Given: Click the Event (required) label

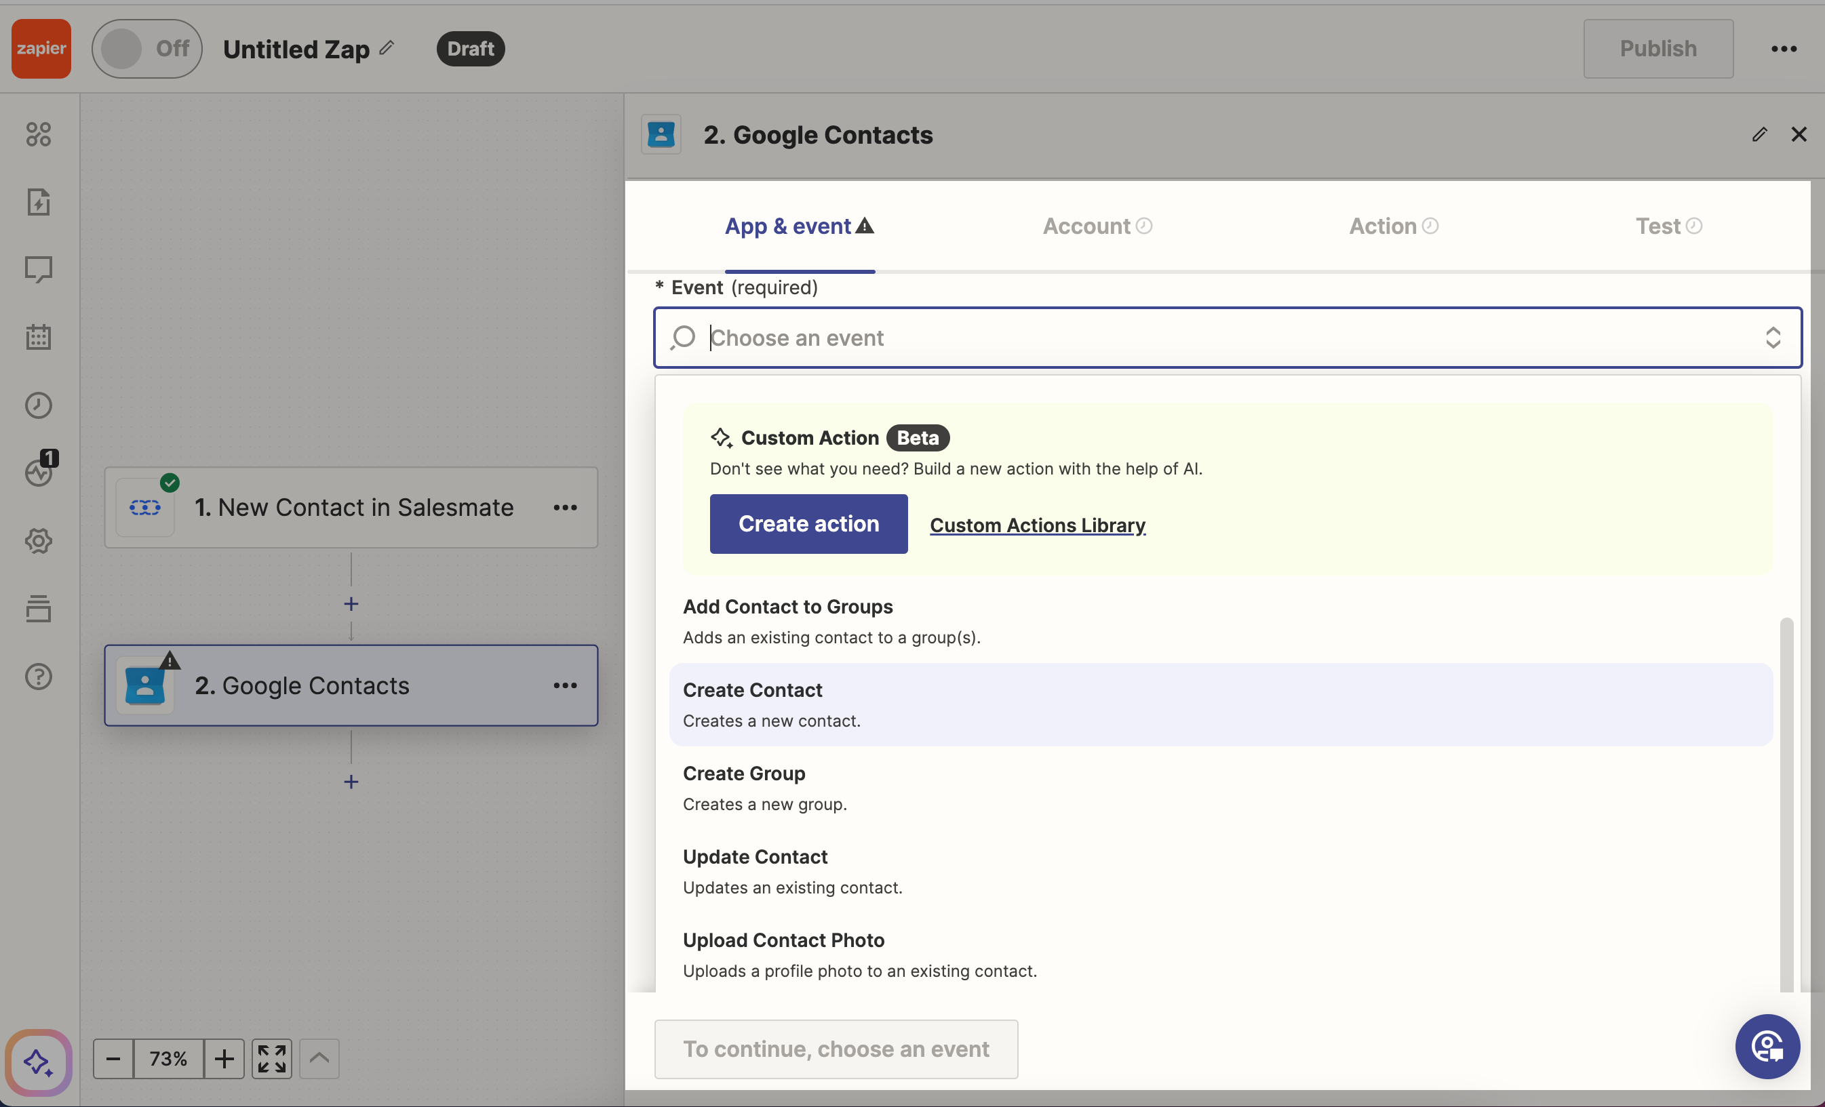Looking at the screenshot, I should pyautogui.click(x=737, y=287).
